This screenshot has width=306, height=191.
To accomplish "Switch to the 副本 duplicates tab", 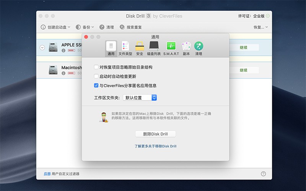I will coord(186,49).
